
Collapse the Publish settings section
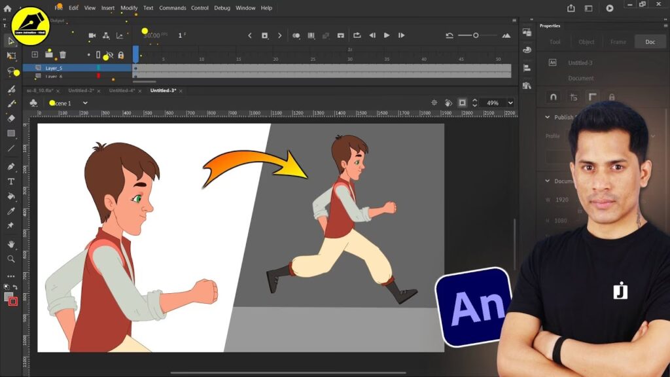pyautogui.click(x=548, y=118)
